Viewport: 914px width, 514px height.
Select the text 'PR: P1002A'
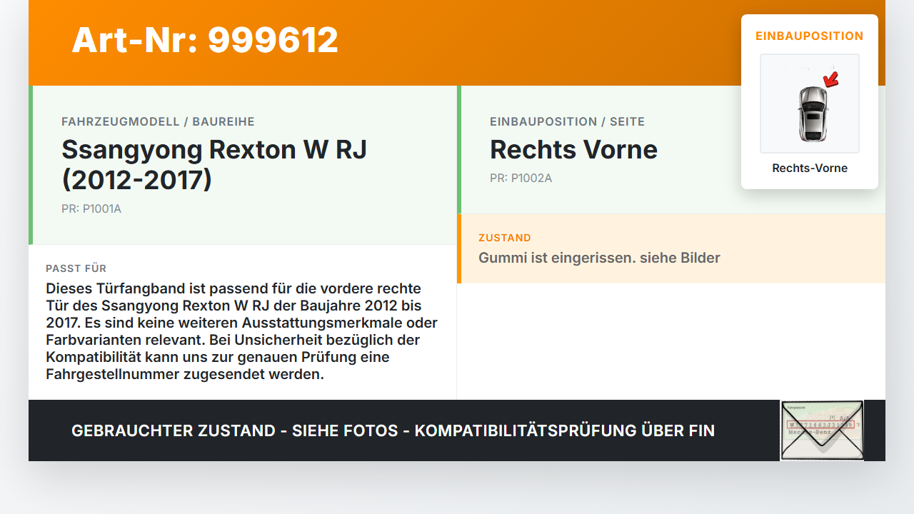[x=521, y=178]
